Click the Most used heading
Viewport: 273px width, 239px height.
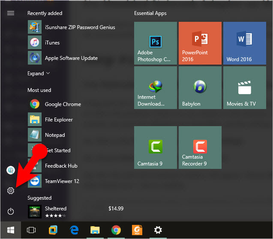pyautogui.click(x=39, y=90)
